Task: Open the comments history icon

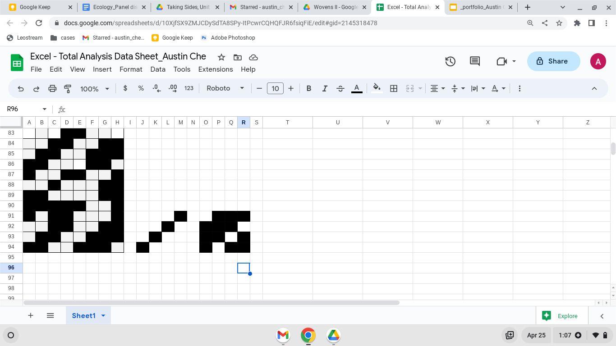Action: [x=475, y=61]
